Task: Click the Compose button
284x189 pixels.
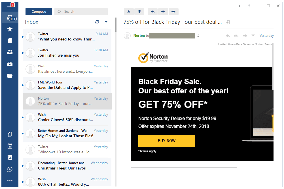Action: (x=39, y=12)
